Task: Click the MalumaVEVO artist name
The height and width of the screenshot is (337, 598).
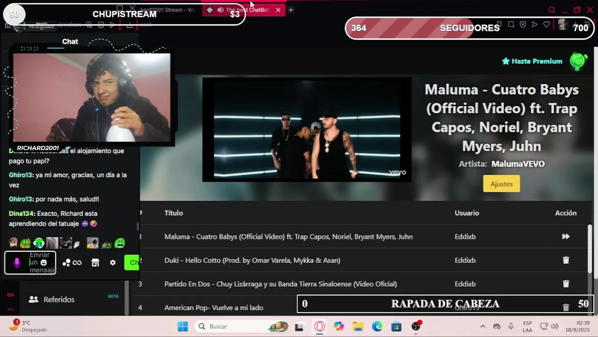Action: pos(518,164)
